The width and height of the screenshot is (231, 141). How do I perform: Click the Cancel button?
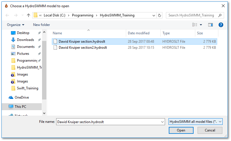(x=210, y=130)
